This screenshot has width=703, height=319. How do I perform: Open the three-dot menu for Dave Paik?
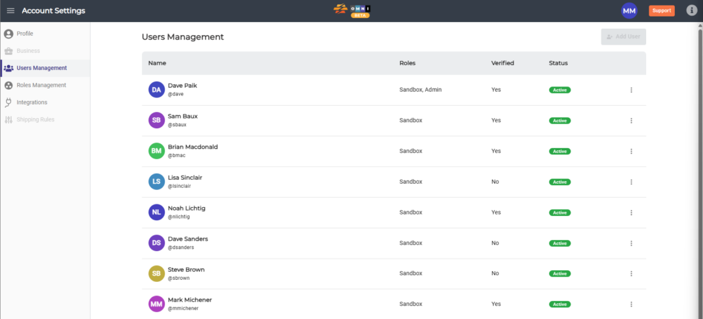(631, 90)
